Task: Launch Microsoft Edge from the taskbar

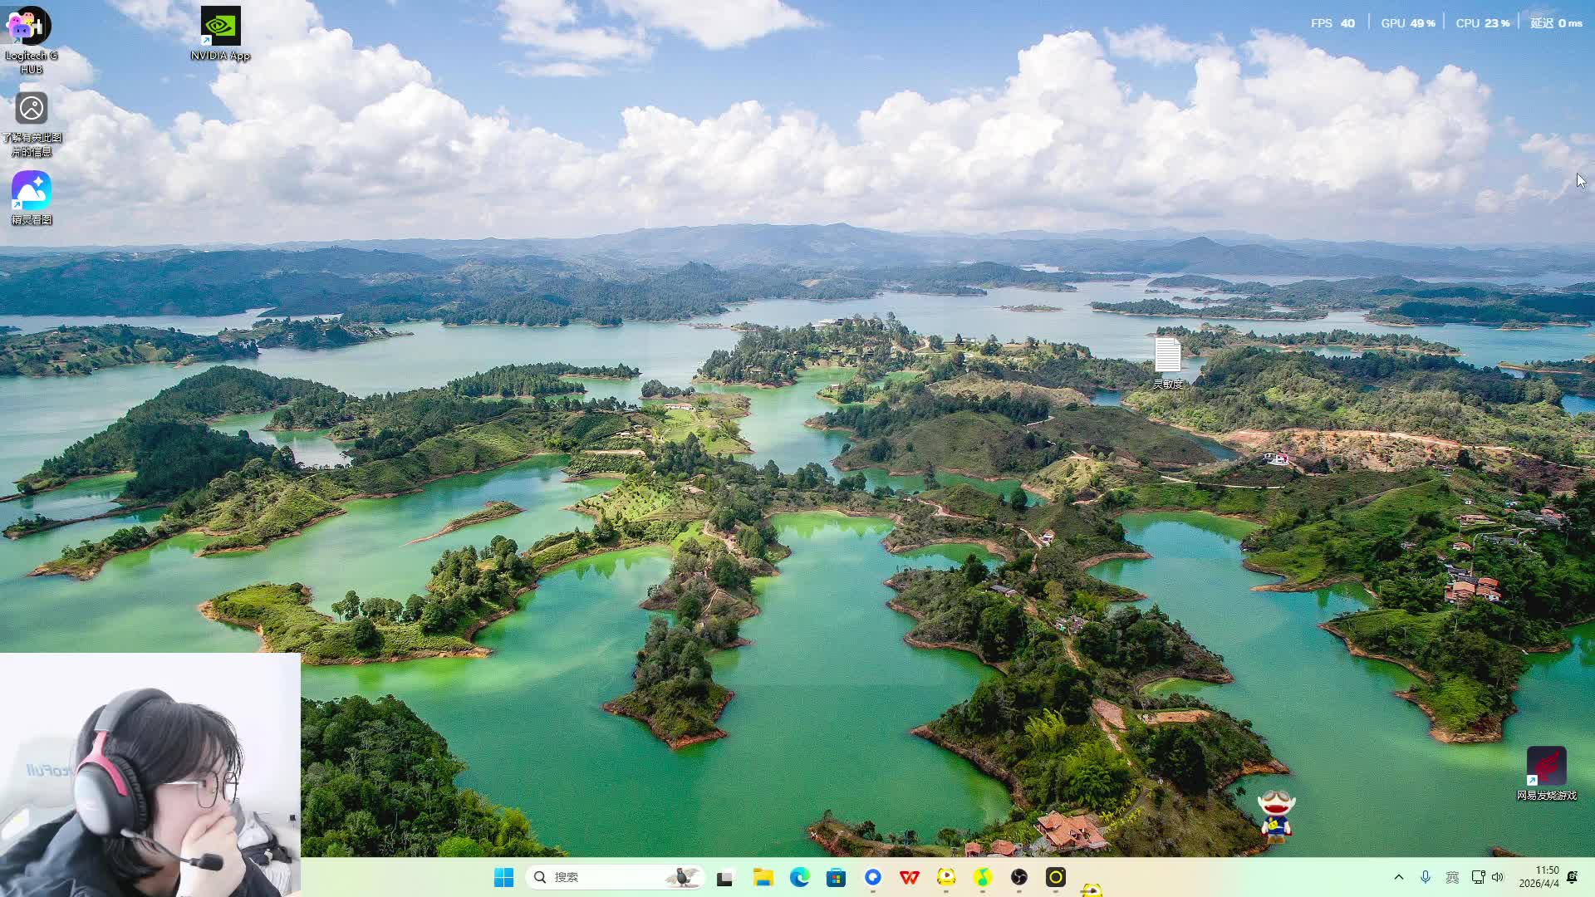Action: 799,878
